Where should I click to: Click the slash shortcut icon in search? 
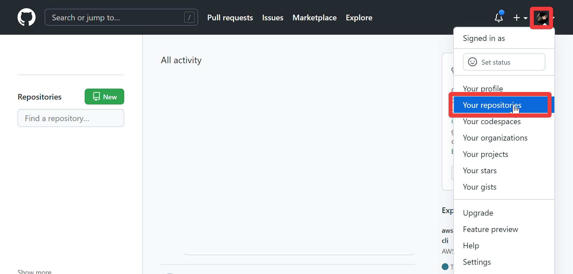coord(189,17)
